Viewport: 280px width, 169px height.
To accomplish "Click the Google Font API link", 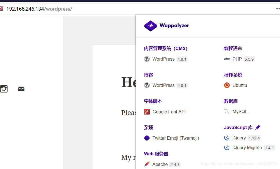I will point(169,112).
